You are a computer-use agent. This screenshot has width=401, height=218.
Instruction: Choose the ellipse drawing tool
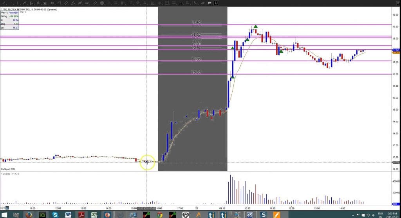[x=52, y=3]
